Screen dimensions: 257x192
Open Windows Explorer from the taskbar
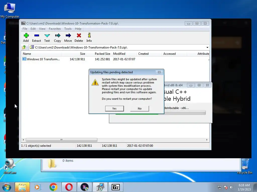click(22, 187)
